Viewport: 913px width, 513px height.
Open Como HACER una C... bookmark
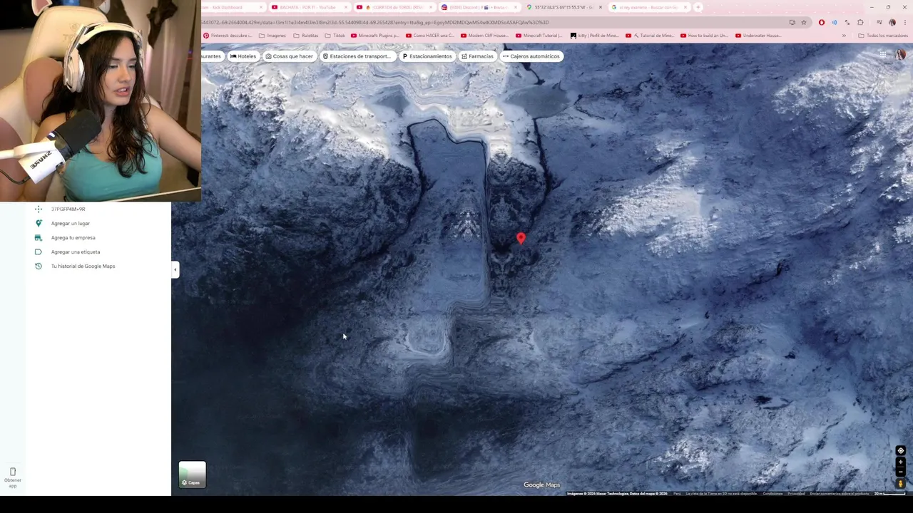coord(430,36)
